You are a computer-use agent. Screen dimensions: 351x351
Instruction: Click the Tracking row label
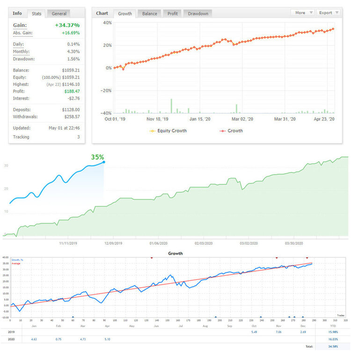pos(21,137)
